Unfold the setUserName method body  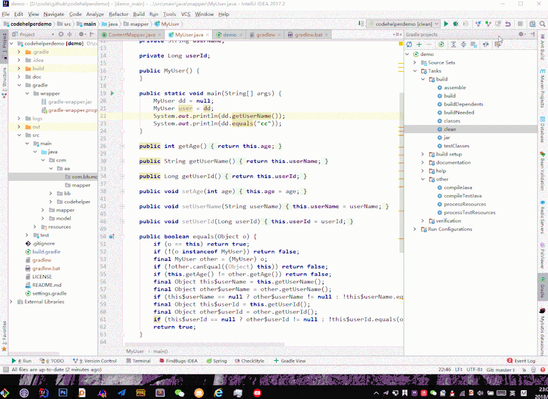(122, 207)
